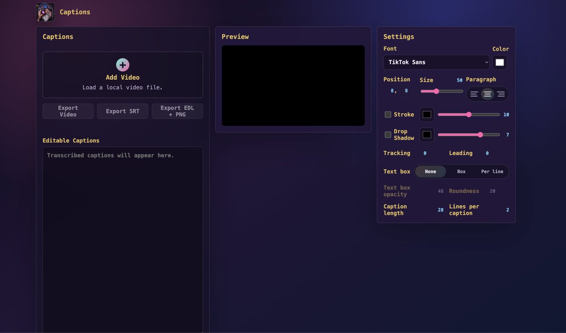Click the Text box opacity value 48
Image resolution: width=566 pixels, height=333 pixels.
pos(441,191)
